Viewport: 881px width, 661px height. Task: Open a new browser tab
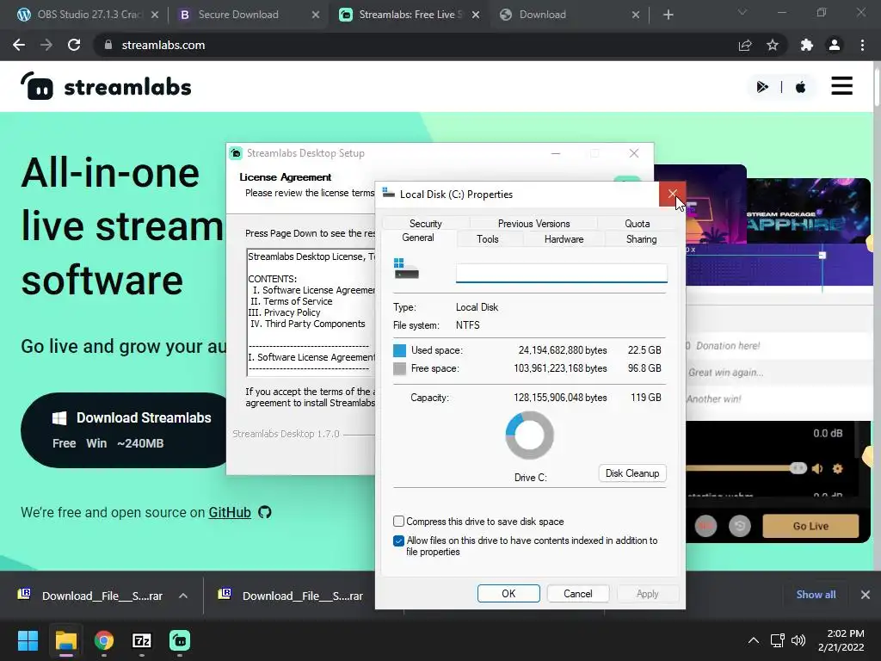pos(668,15)
